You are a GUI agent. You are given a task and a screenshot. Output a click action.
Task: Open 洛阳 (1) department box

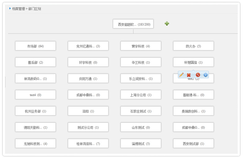tap(88, 111)
